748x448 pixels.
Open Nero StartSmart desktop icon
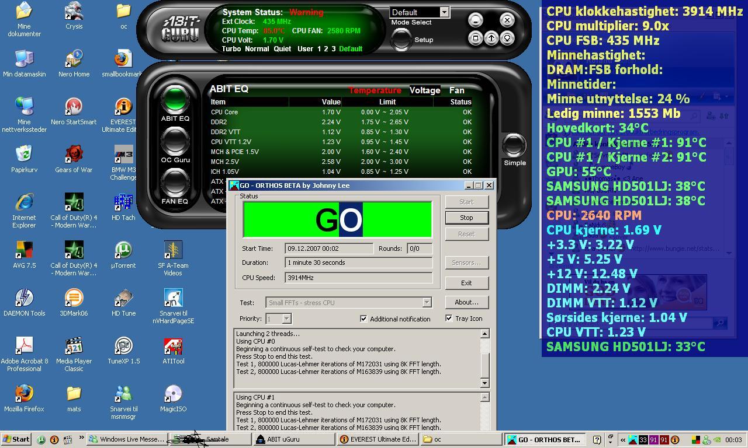pos(74,111)
